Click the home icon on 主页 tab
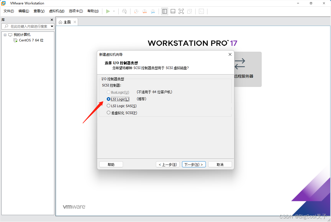 point(60,22)
